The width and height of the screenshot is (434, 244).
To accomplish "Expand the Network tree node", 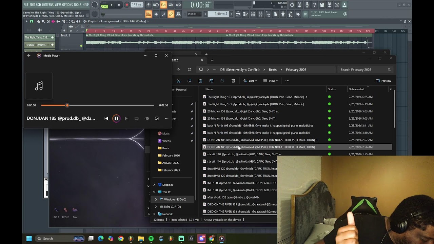I will click(x=154, y=214).
